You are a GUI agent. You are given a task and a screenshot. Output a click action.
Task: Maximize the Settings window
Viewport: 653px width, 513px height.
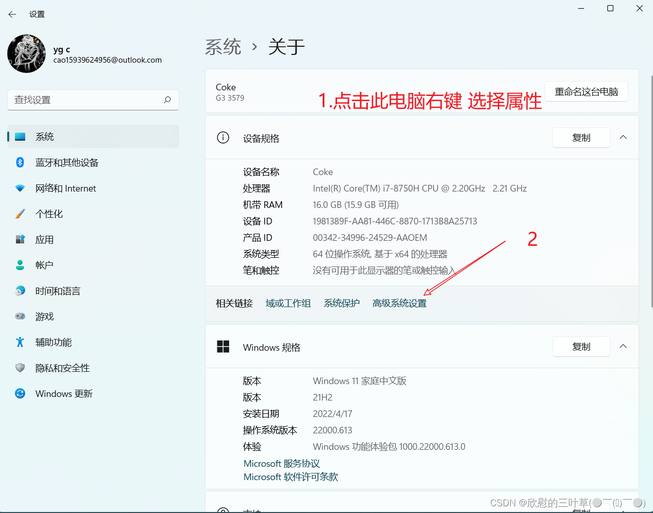tap(610, 8)
